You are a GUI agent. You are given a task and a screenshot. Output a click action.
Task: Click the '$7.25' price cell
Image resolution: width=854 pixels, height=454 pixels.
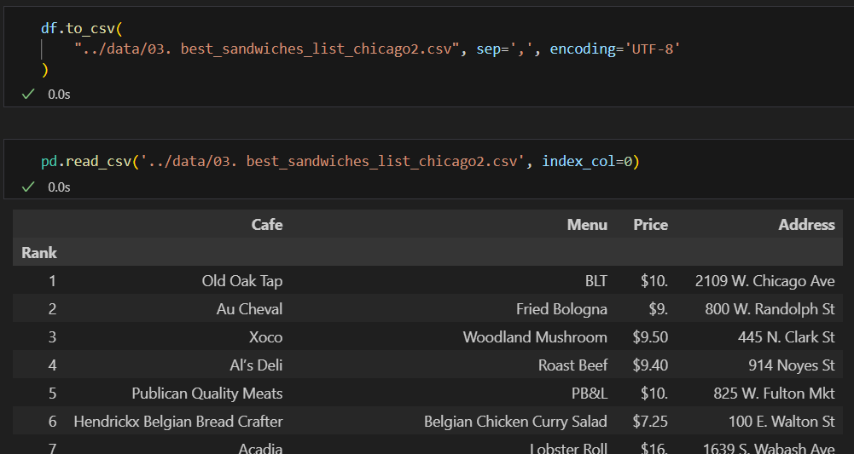click(650, 422)
